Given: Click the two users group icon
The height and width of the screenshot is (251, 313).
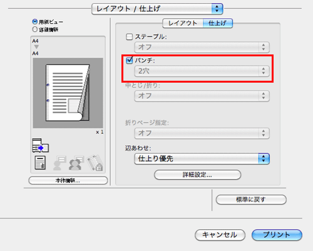Looking at the screenshot, I should click(x=76, y=163).
